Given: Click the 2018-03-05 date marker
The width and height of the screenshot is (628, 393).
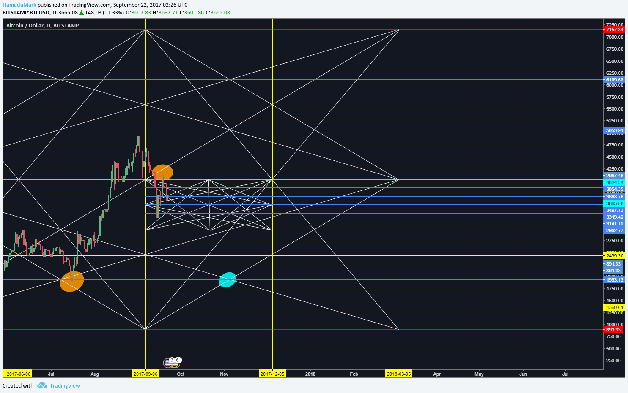Looking at the screenshot, I should 399,374.
